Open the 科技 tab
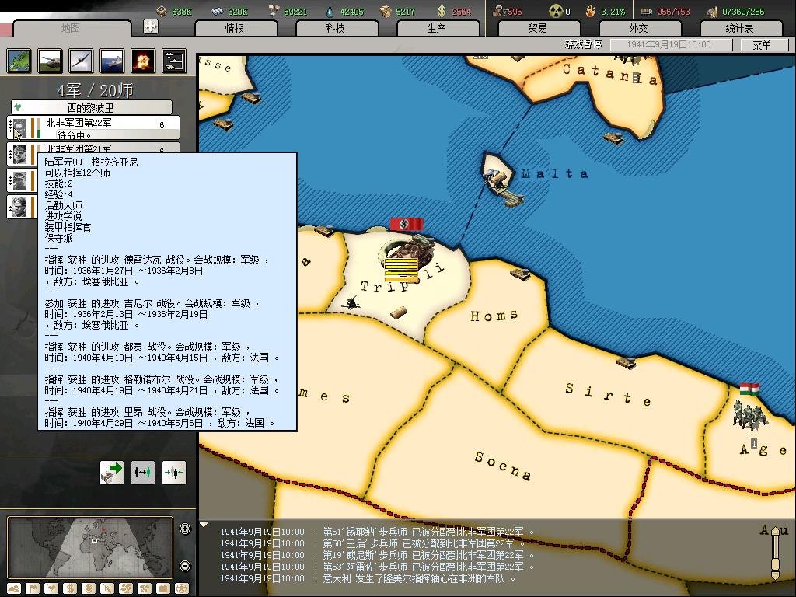Image resolution: width=796 pixels, height=597 pixels. pyautogui.click(x=335, y=28)
